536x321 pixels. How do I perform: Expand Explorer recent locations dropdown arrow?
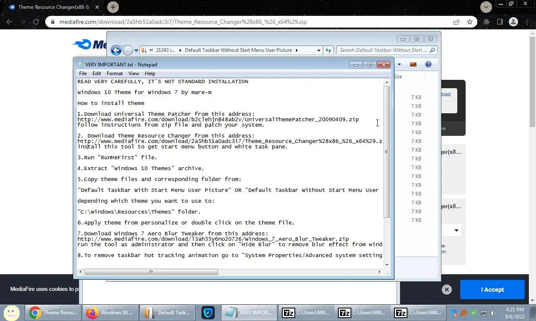pos(136,50)
